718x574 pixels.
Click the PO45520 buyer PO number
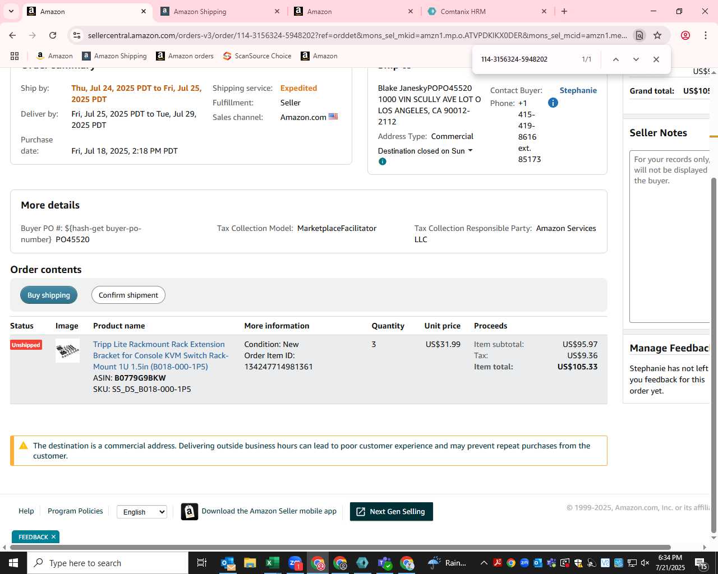click(72, 239)
